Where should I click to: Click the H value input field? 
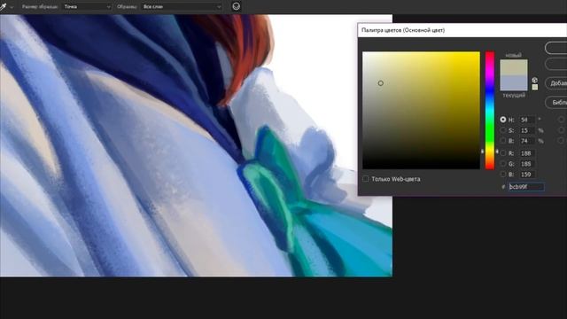(527, 120)
